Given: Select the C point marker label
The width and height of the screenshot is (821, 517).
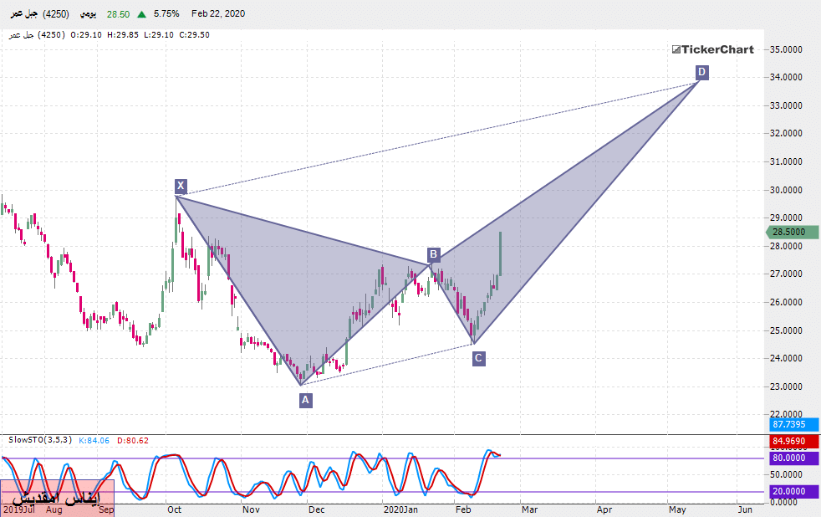Looking at the screenshot, I should click(478, 358).
